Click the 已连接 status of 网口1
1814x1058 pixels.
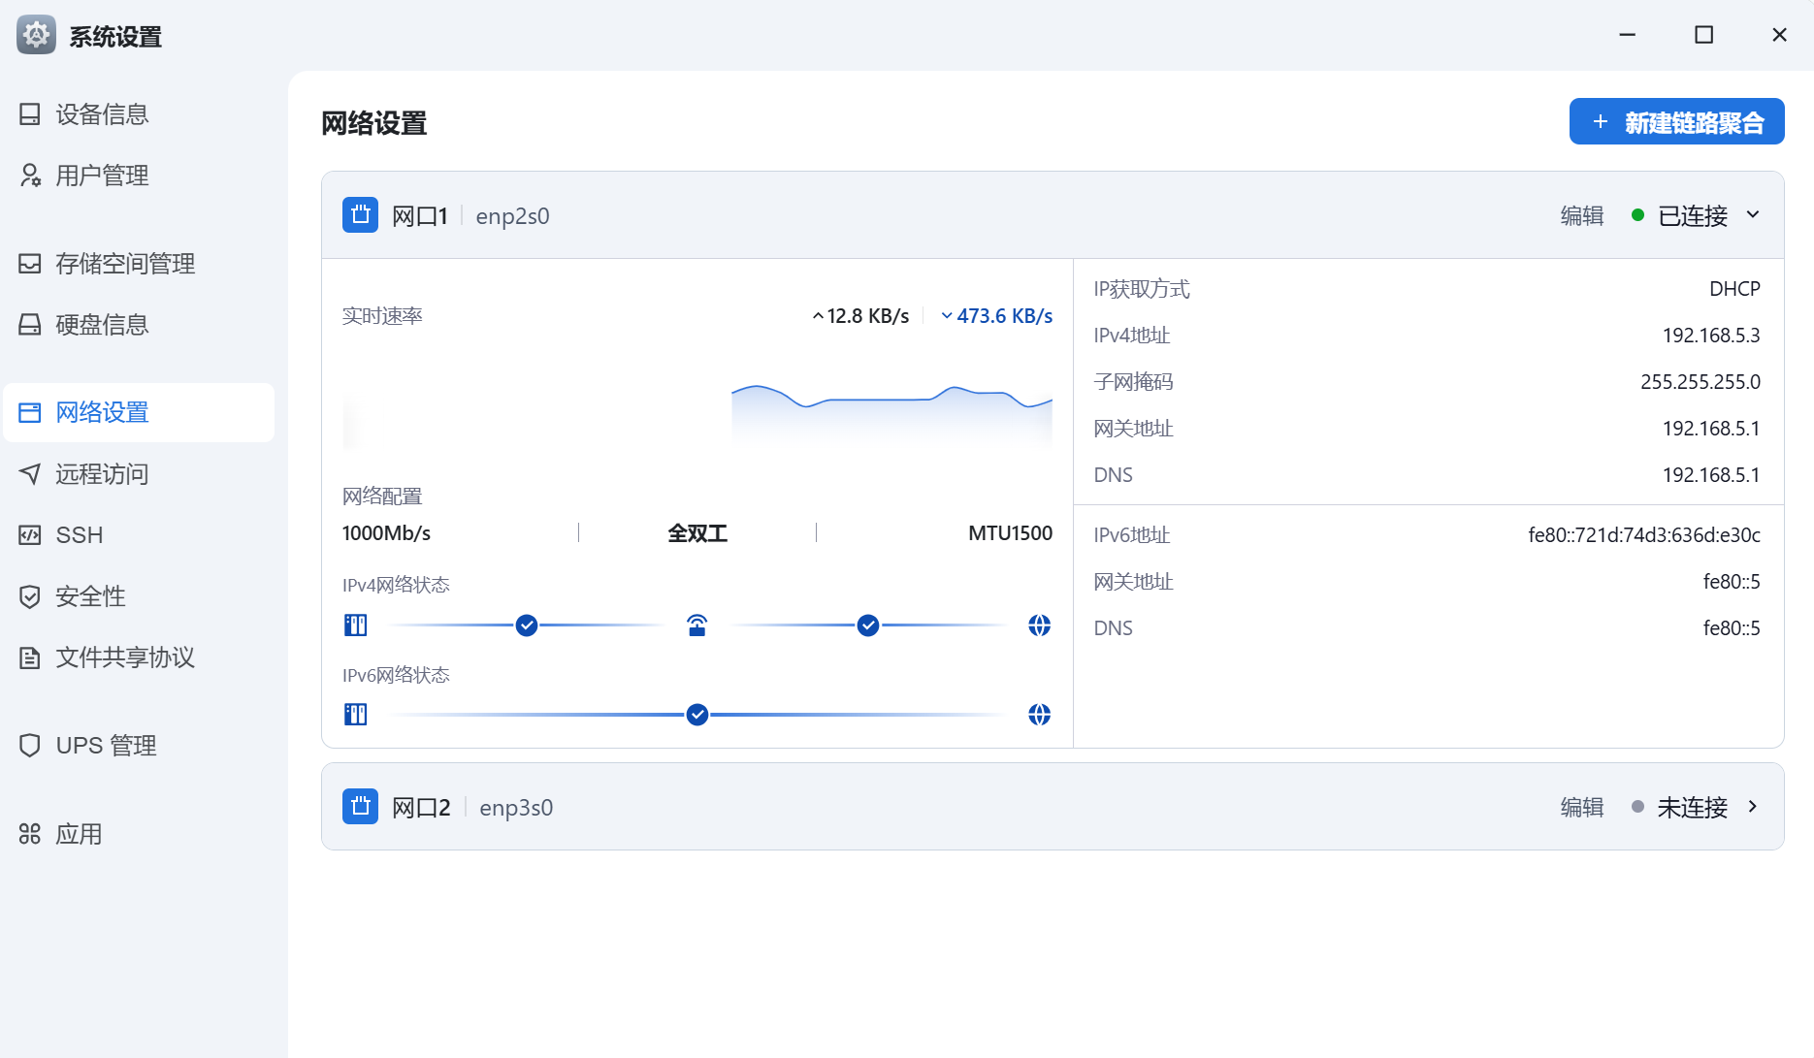pyautogui.click(x=1693, y=215)
